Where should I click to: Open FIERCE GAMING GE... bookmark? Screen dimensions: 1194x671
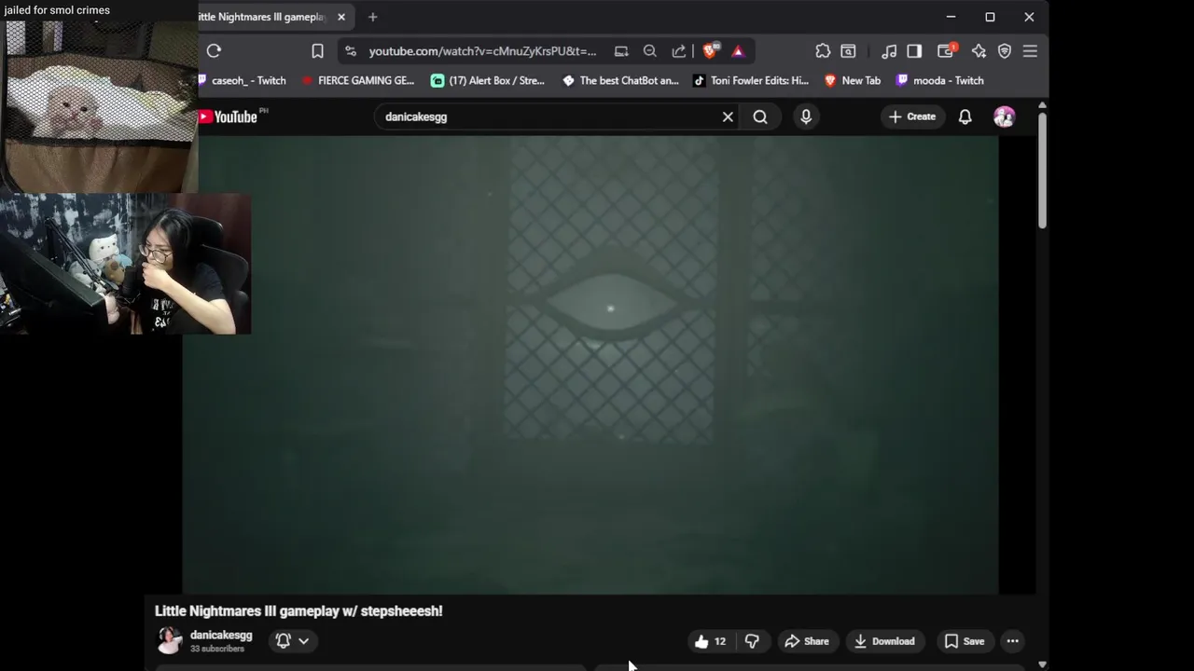pyautogui.click(x=358, y=80)
